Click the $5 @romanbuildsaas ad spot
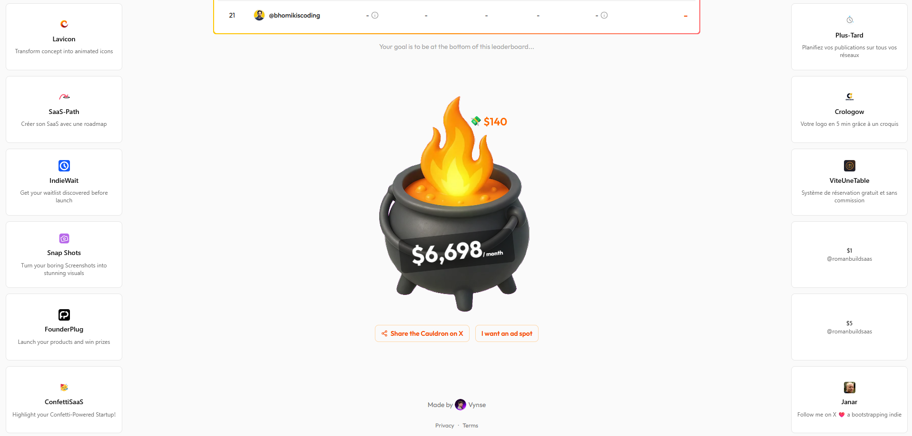This screenshot has height=436, width=912. [849, 327]
